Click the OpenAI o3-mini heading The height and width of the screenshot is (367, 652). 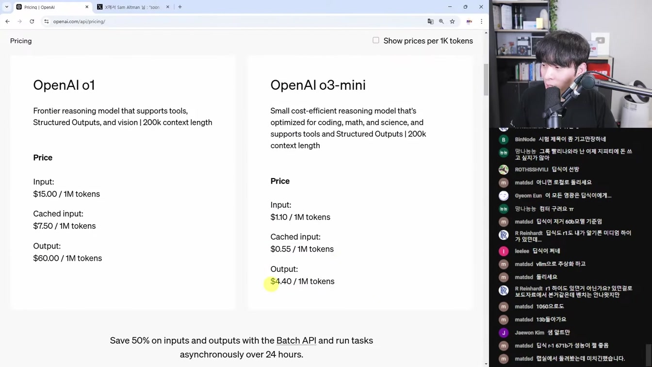[318, 85]
